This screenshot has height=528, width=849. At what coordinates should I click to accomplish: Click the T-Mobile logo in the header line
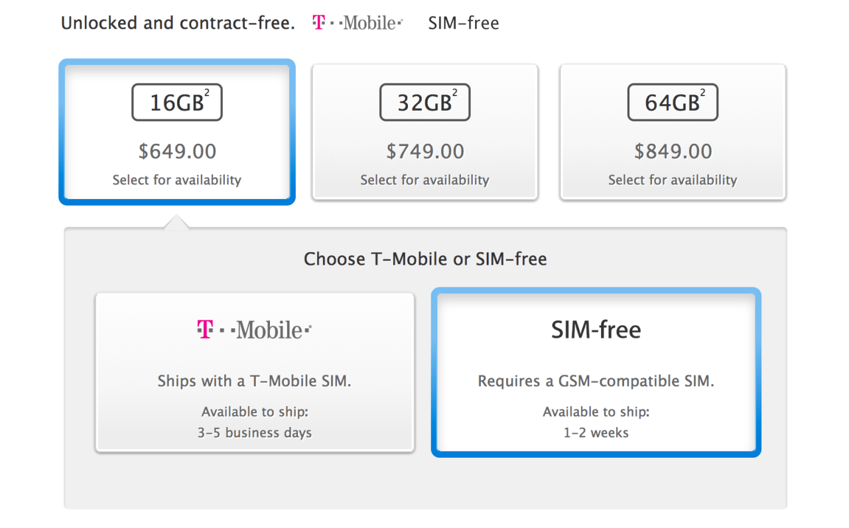357,23
